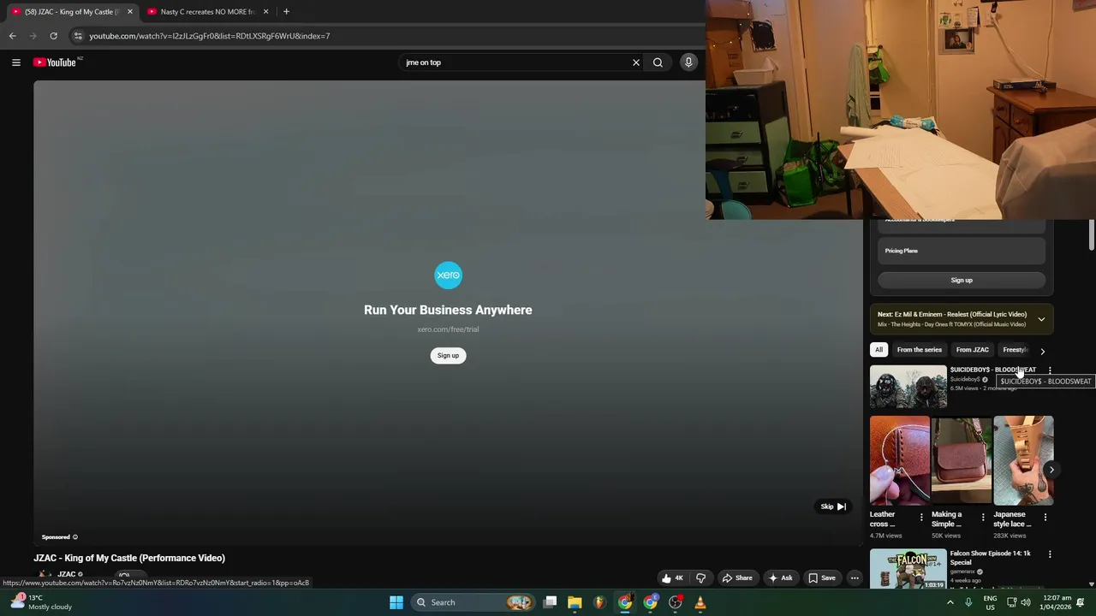Skip the Xero advertisement
This screenshot has width=1096, height=616.
(x=833, y=506)
